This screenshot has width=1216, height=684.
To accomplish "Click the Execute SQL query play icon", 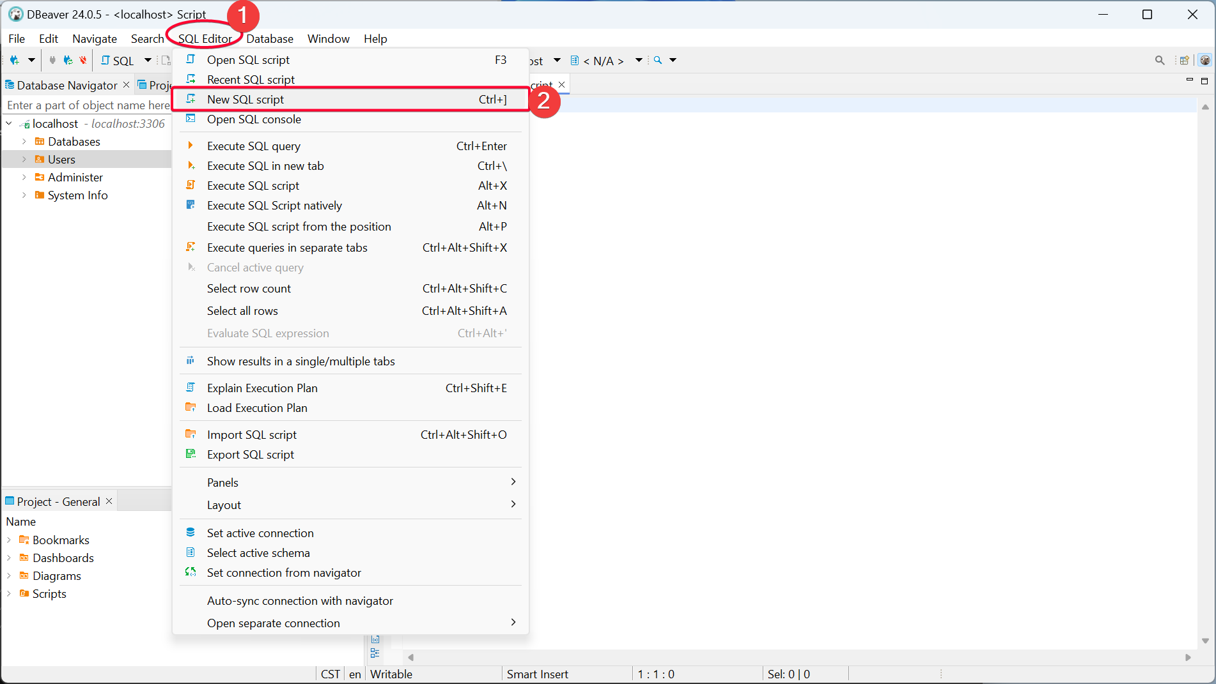I will (191, 146).
